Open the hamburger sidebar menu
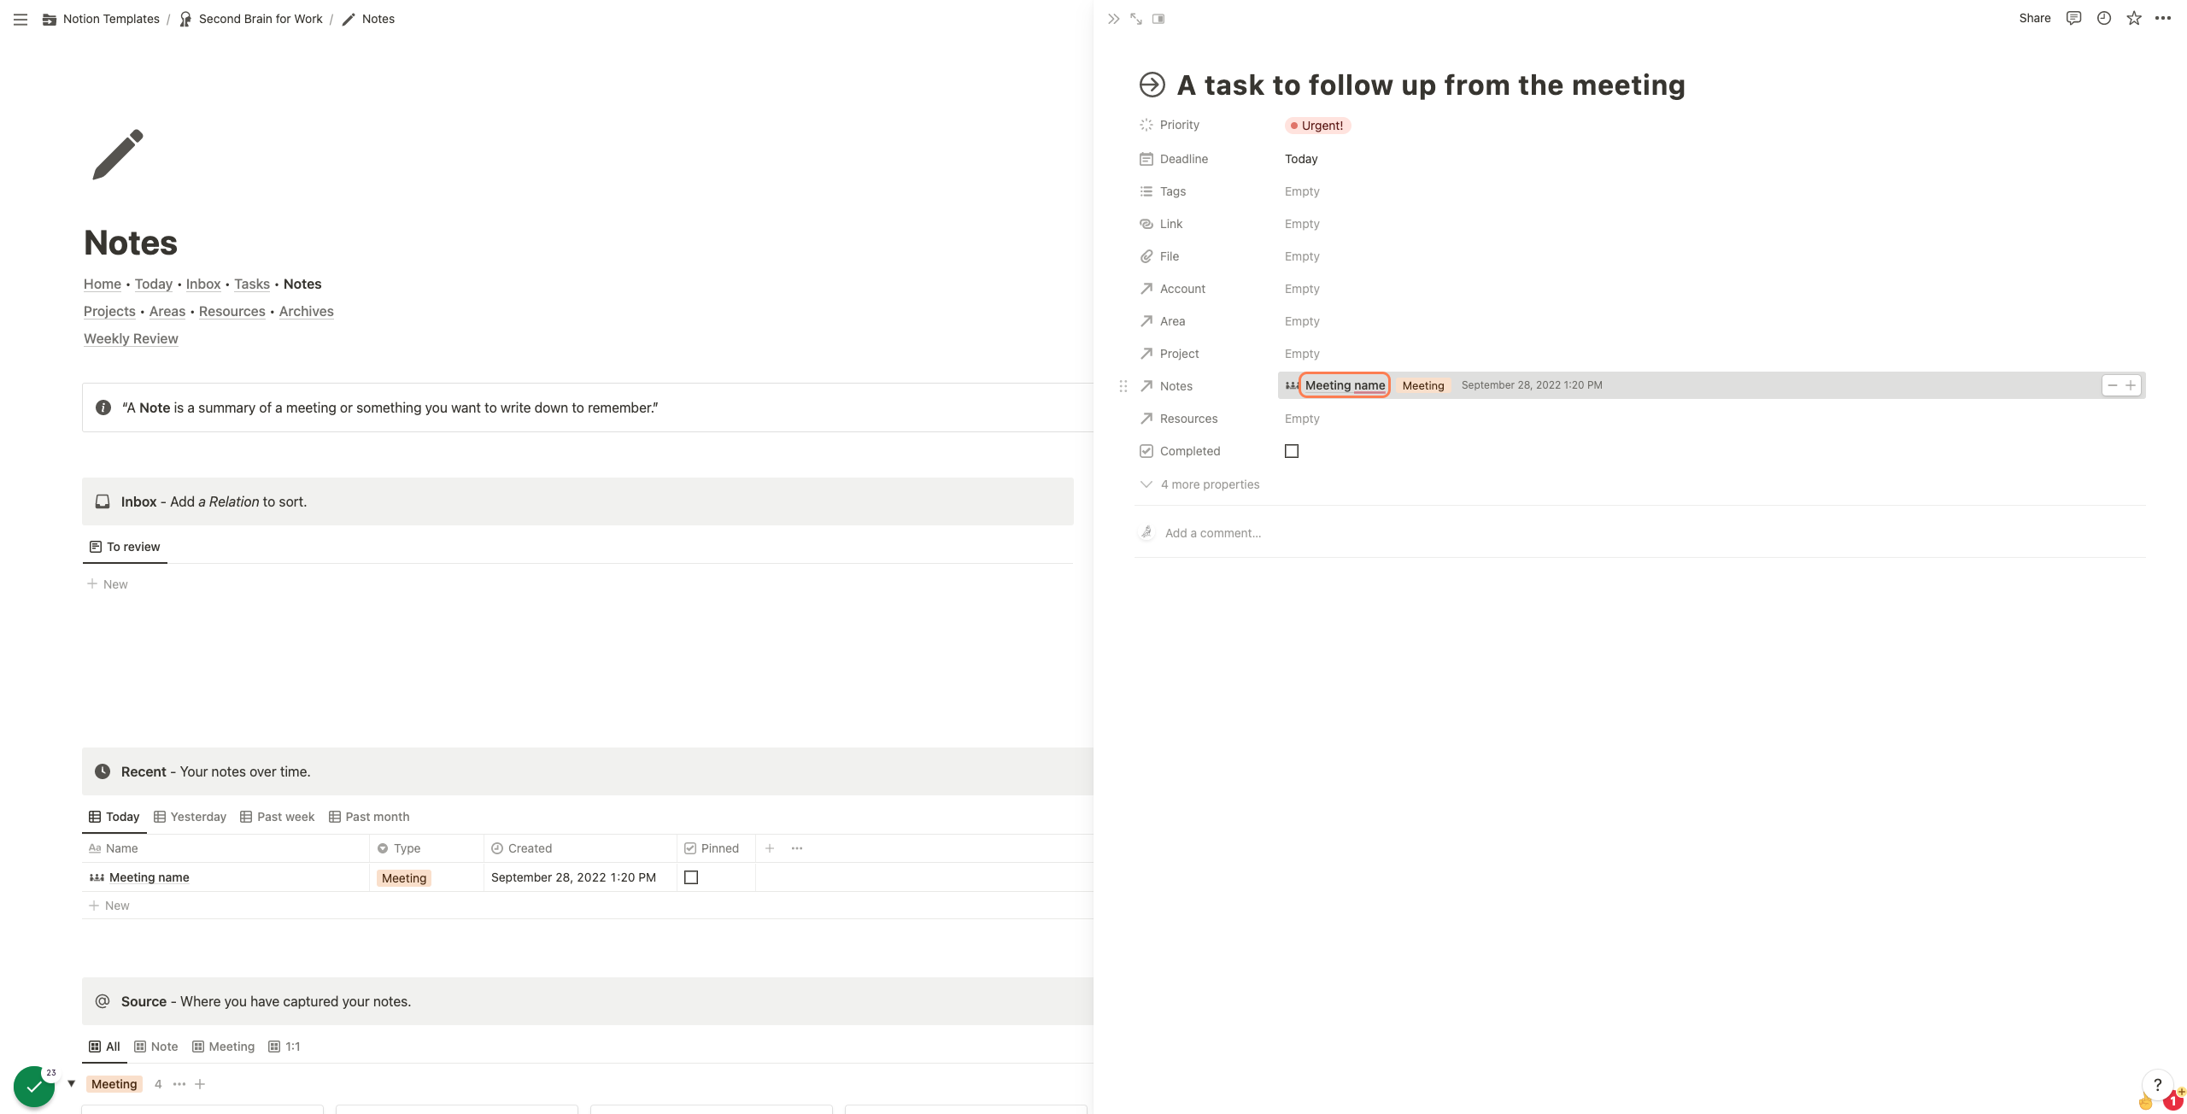The image size is (2187, 1114). [21, 19]
